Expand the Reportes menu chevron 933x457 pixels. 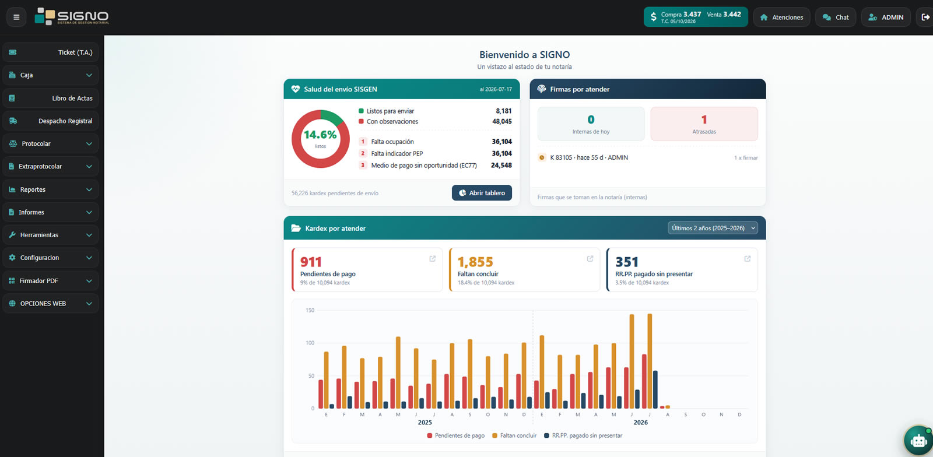[89, 189]
